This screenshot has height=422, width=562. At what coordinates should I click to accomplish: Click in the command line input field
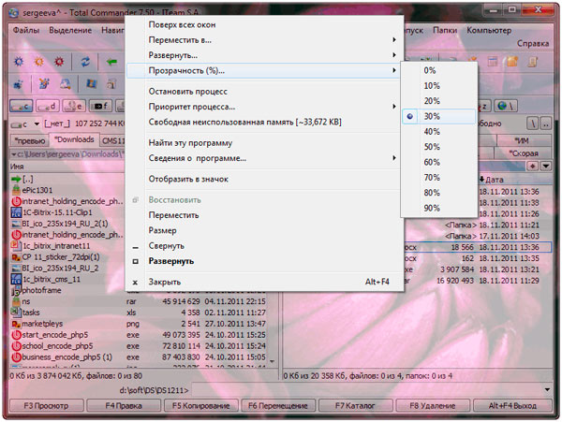[366, 390]
